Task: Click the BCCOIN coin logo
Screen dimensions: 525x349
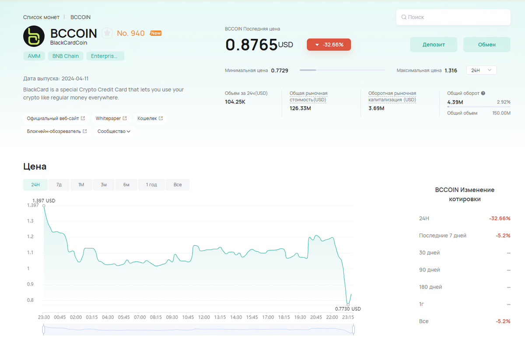Action: 34,36
